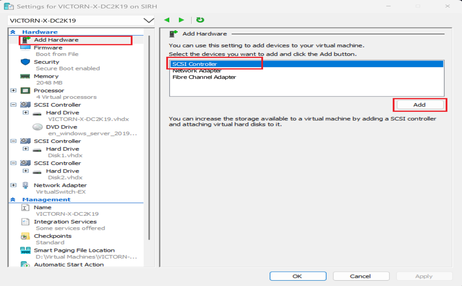Click the Smart Paging File Location icon
This screenshot has height=286, width=462.
pos(25,250)
